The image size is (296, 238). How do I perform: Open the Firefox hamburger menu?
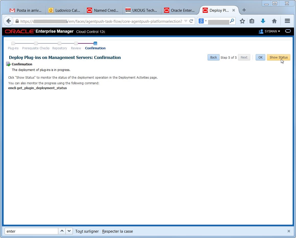pos(287,21)
